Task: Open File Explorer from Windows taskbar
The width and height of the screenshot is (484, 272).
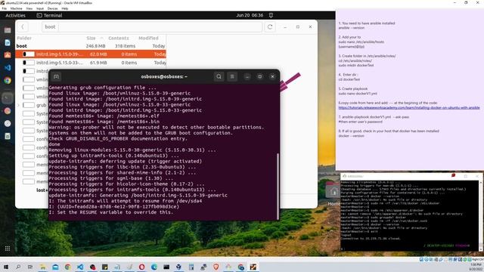Action: pyautogui.click(x=42, y=267)
